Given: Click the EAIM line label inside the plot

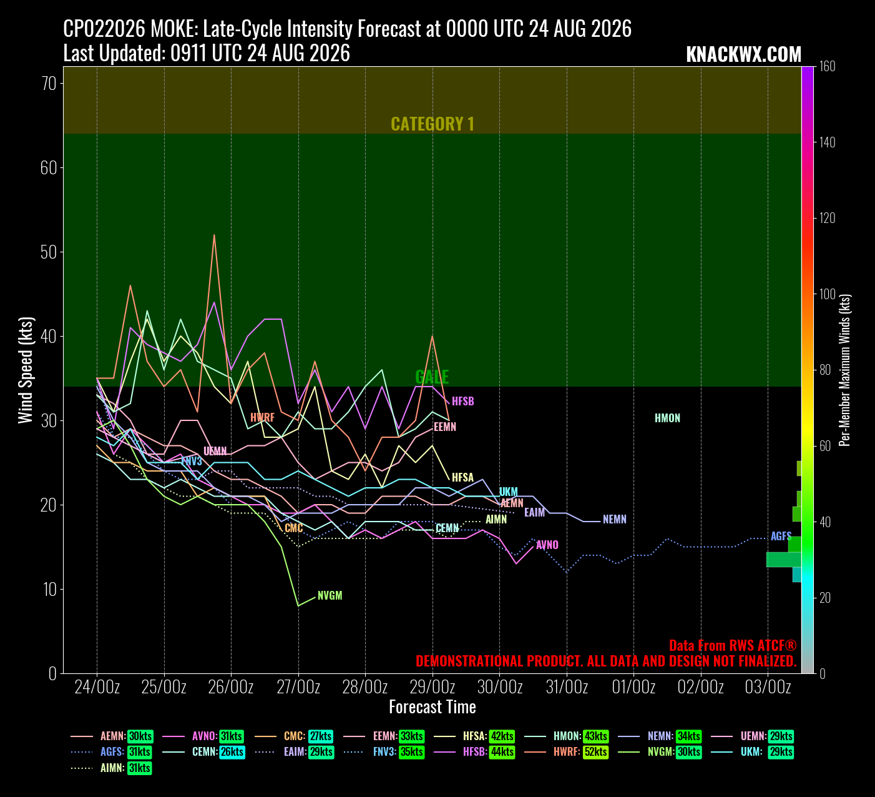Looking at the screenshot, I should [x=535, y=512].
